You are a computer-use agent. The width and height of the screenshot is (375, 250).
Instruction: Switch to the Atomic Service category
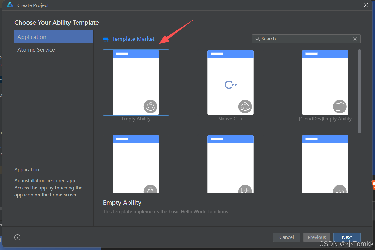pyautogui.click(x=54, y=50)
